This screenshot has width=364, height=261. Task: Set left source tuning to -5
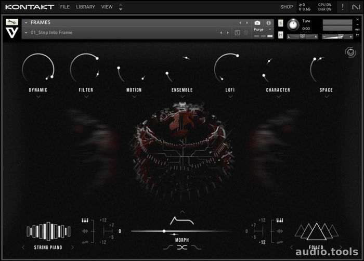[111, 237]
